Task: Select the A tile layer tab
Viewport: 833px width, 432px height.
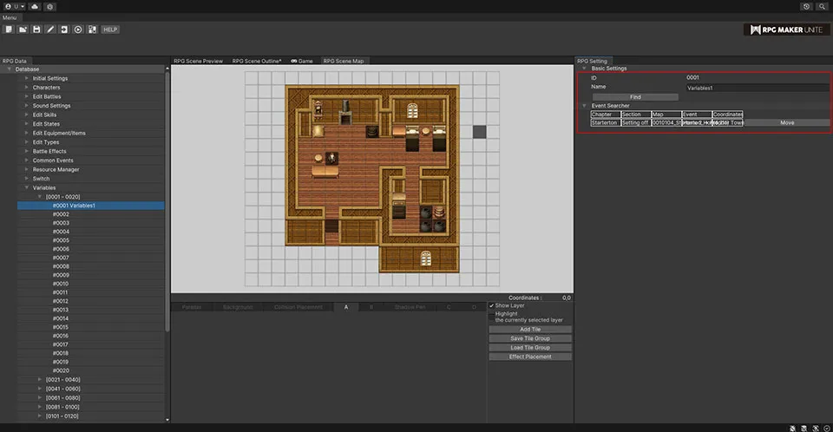Action: (x=346, y=307)
